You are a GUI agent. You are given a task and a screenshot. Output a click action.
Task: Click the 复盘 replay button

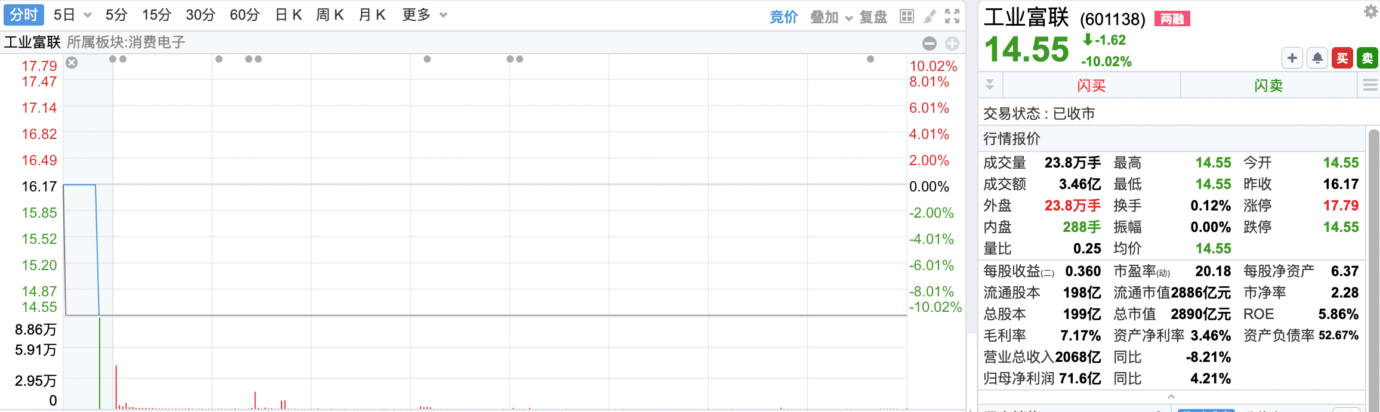[x=873, y=17]
